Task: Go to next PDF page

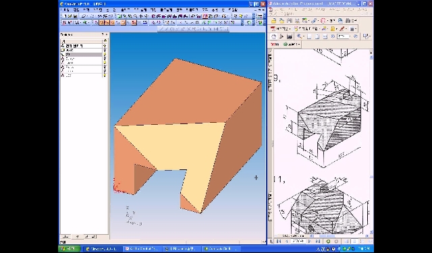Action: coord(310,242)
